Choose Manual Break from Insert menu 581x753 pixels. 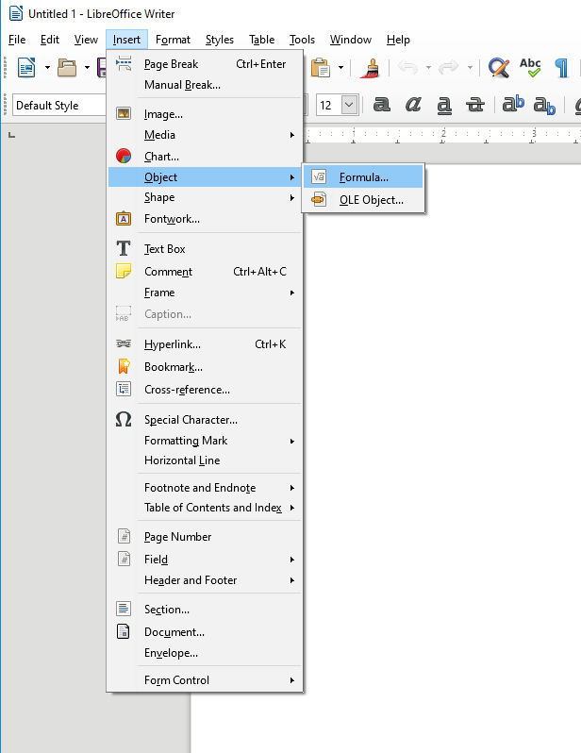(205, 85)
